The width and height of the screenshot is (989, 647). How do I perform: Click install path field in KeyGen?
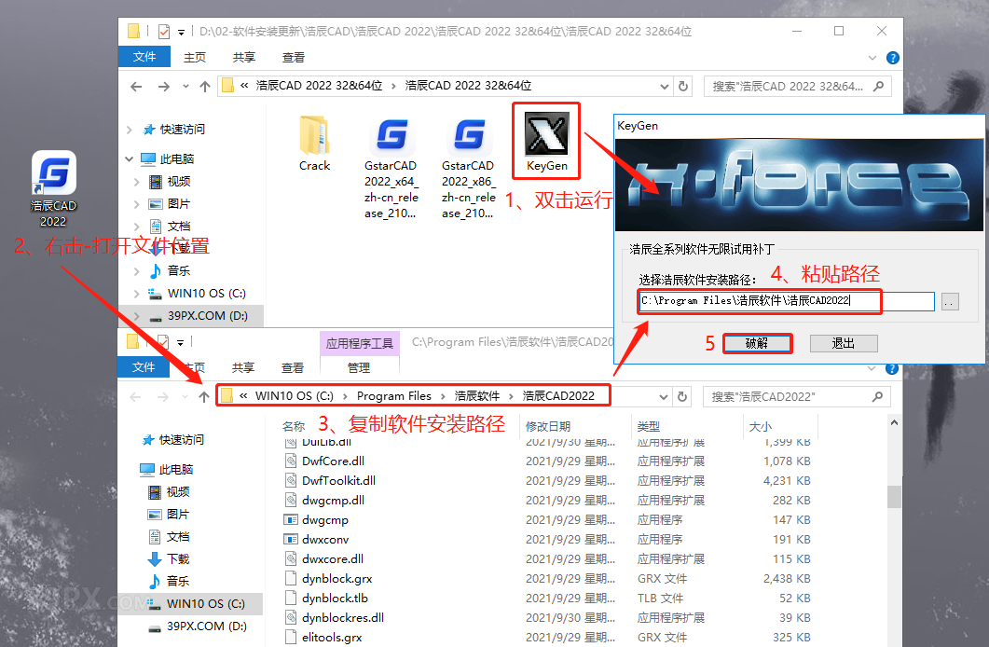787,301
